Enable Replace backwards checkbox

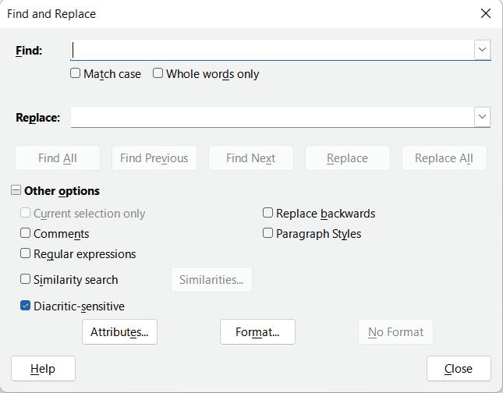coord(268,213)
